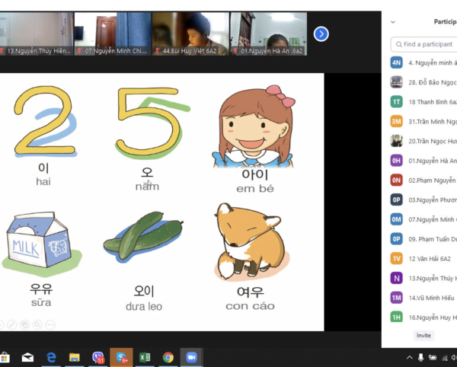Open Skype with 9+ notifications

pyautogui.click(x=120, y=356)
